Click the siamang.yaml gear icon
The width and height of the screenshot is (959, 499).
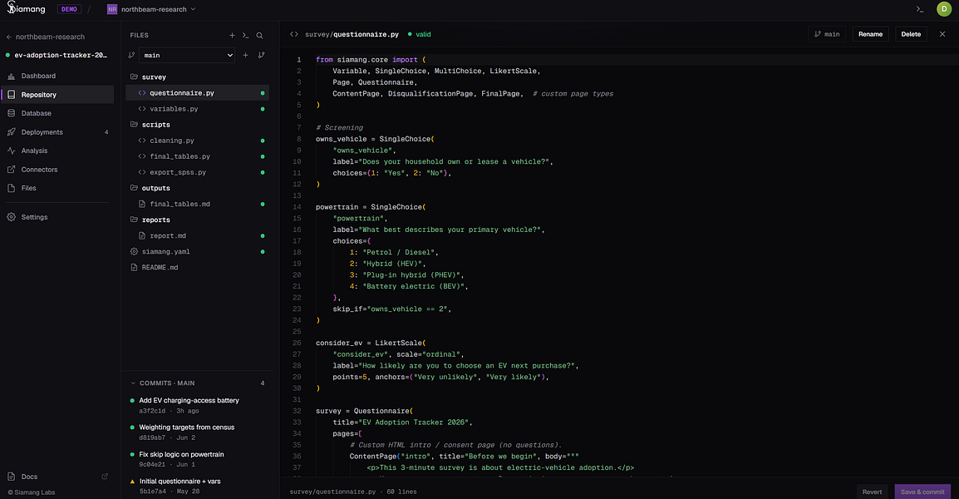(x=134, y=252)
